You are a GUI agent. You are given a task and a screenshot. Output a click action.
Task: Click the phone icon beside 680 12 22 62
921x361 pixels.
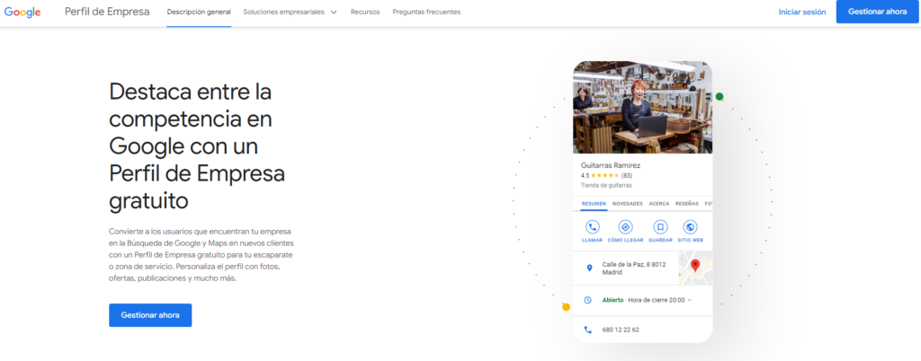tap(588, 330)
